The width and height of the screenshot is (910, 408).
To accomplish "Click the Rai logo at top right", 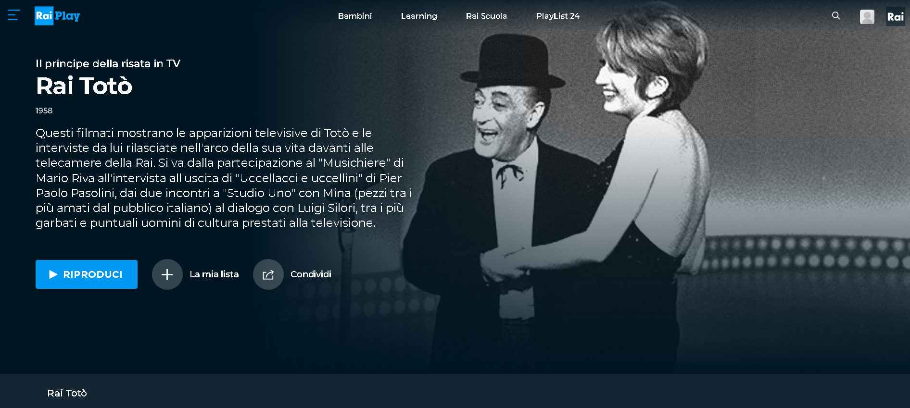I will [x=895, y=17].
